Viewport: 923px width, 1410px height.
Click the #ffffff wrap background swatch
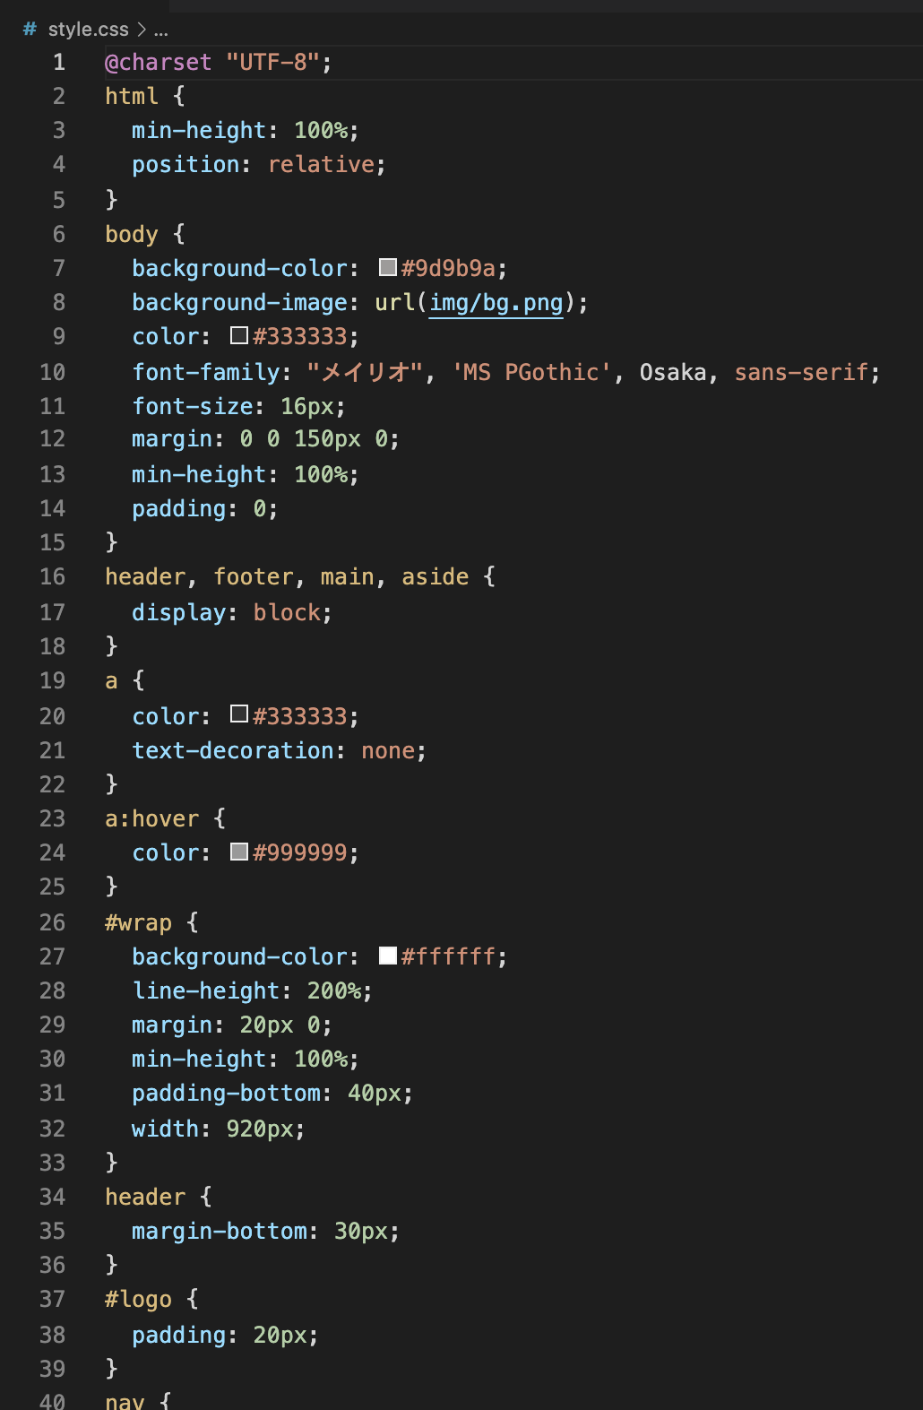pos(388,956)
